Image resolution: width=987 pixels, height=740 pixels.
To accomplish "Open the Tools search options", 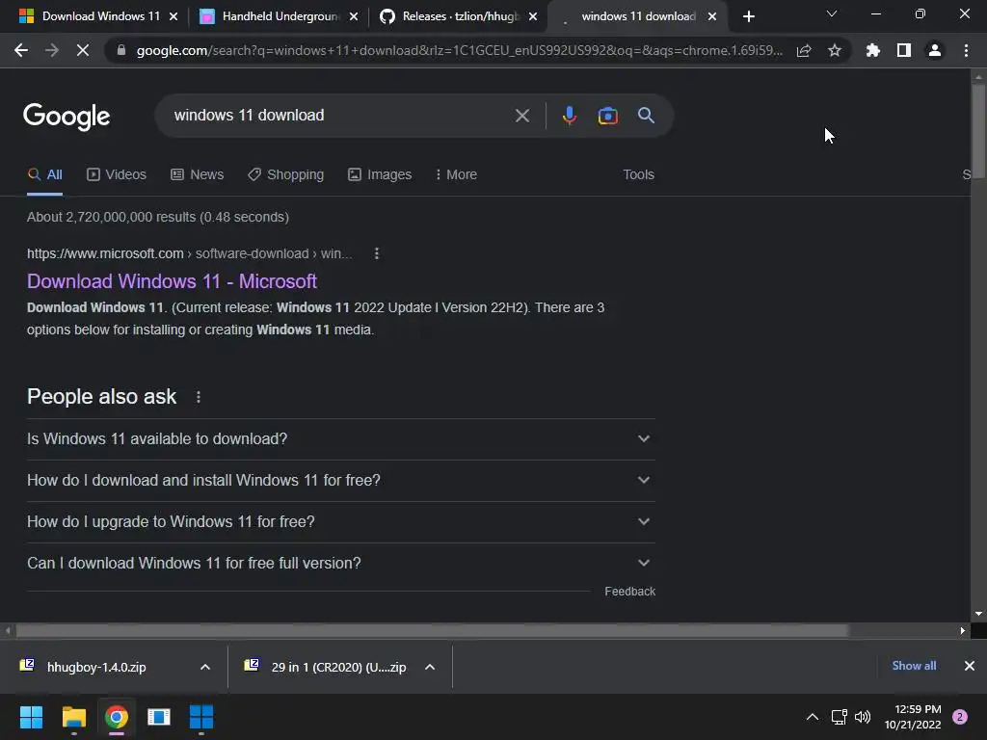I will click(x=638, y=174).
